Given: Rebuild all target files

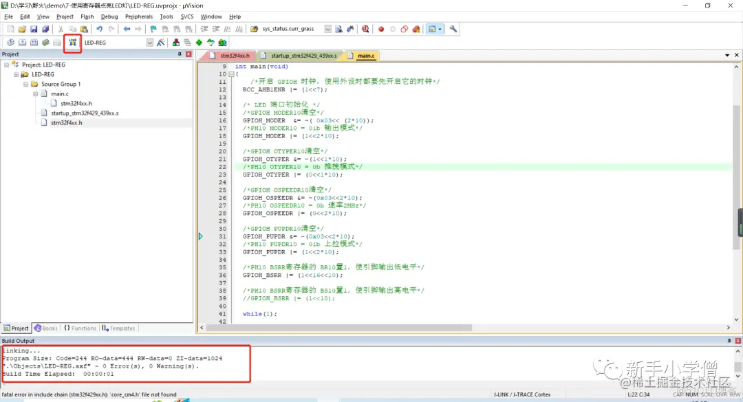Looking at the screenshot, I should click(34, 42).
